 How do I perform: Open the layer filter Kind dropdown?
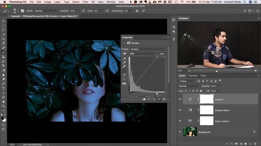tap(186, 81)
